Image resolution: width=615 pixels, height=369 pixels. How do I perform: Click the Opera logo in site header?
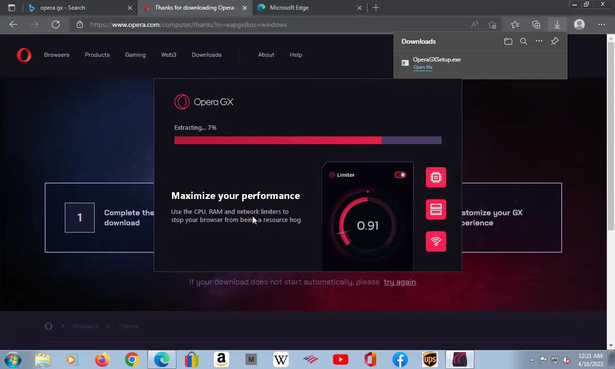coord(24,55)
